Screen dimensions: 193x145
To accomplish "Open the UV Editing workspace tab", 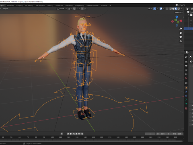I will (x=29, y=5).
